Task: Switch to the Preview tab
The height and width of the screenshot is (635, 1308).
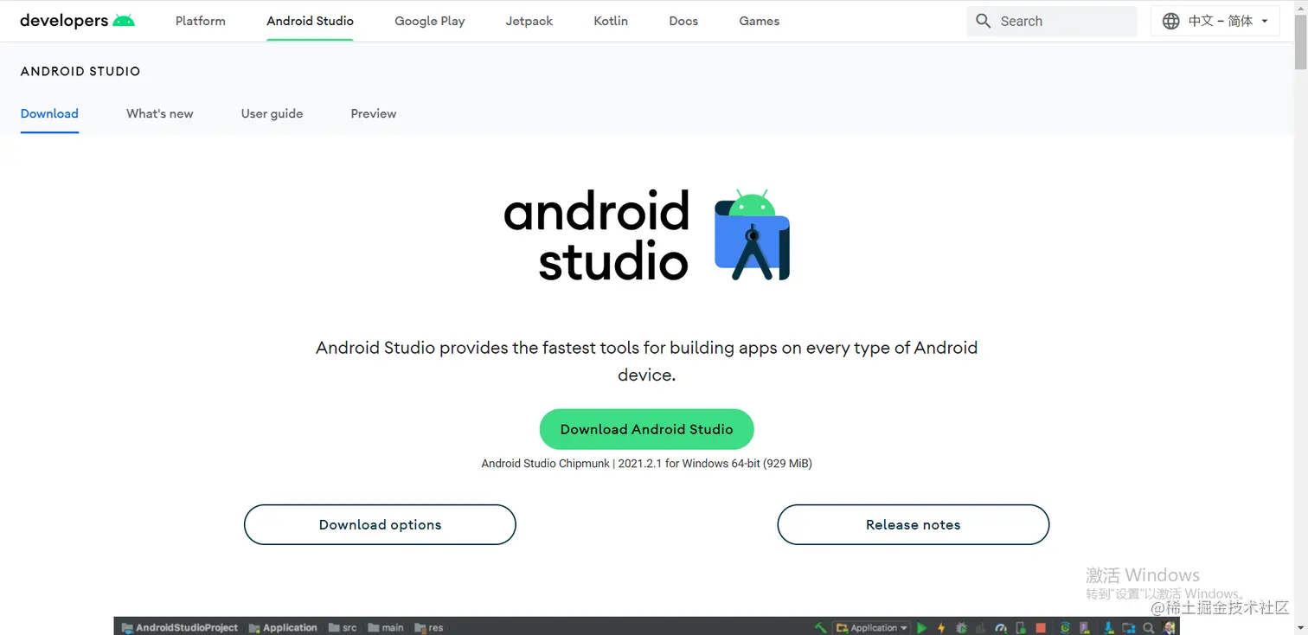Action: (x=374, y=113)
